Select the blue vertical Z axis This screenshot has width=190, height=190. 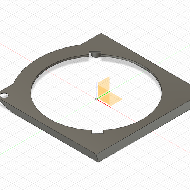[x=96, y=90]
